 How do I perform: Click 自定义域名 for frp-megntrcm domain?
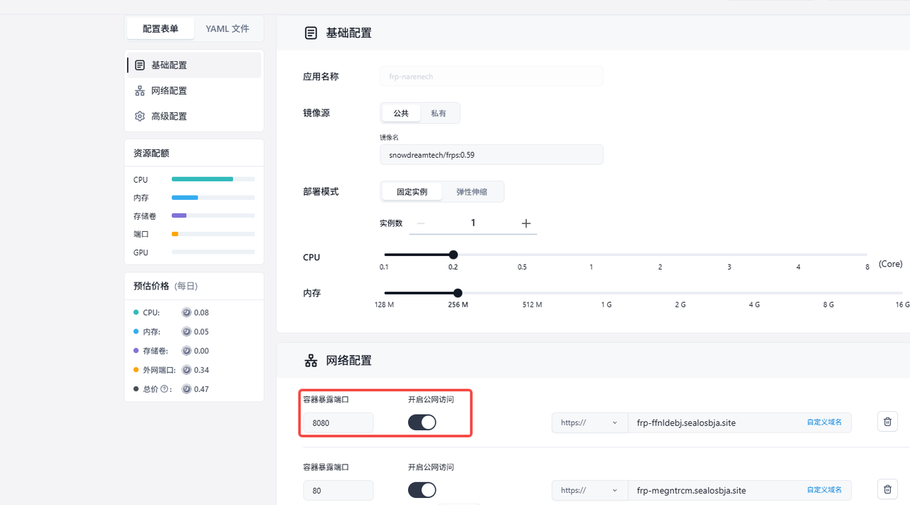[x=824, y=490]
